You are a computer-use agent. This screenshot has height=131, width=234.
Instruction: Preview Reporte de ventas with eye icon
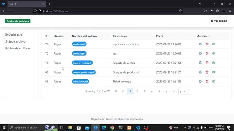214,63
